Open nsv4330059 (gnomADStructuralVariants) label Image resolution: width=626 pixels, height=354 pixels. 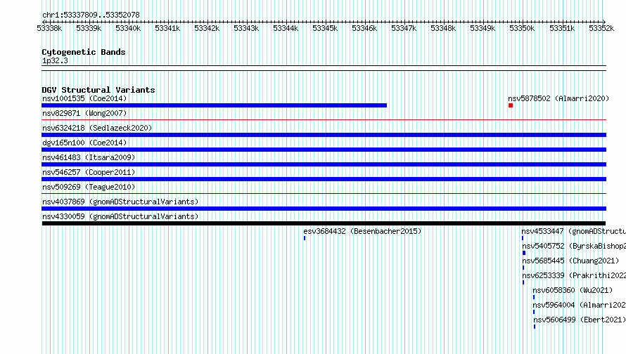120,216
